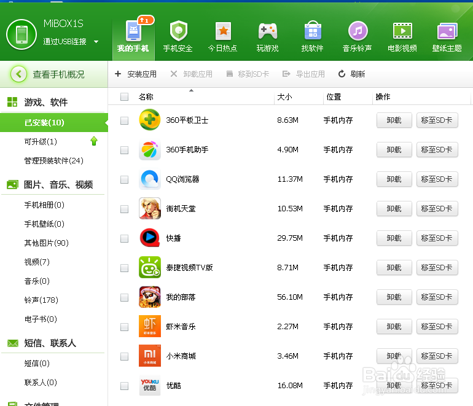Move 我的部落 with 移至SD卡 button

coord(437,297)
